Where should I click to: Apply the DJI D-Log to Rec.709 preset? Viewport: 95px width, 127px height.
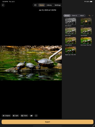tap(86, 40)
